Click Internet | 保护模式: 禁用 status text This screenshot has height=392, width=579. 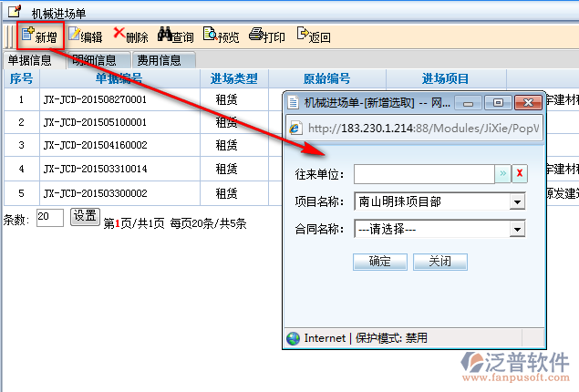366,338
